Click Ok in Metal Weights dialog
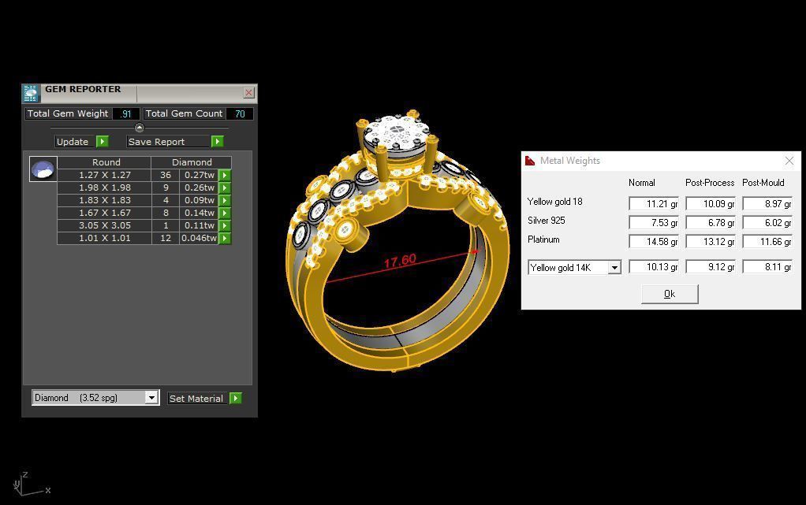This screenshot has height=505, width=806. [x=670, y=294]
